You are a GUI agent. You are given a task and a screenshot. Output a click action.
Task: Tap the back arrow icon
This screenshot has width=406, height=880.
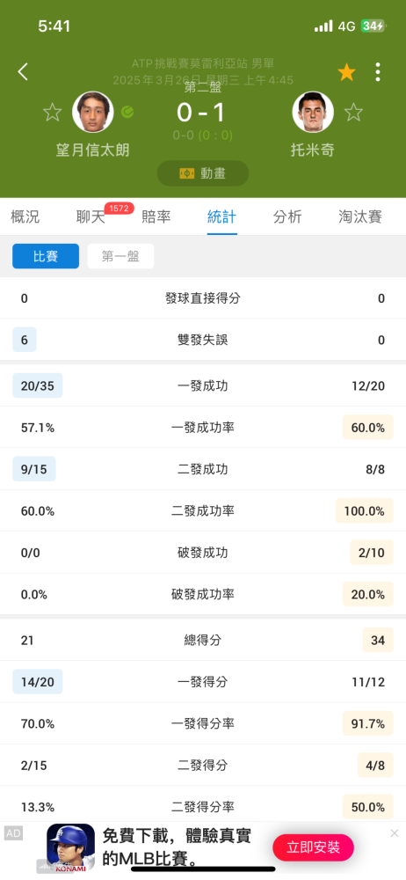click(x=23, y=72)
